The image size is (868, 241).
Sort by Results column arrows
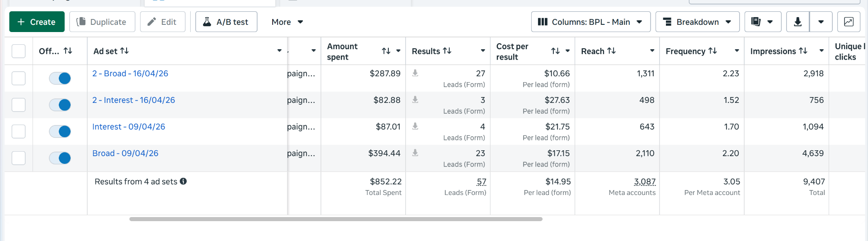(x=447, y=51)
